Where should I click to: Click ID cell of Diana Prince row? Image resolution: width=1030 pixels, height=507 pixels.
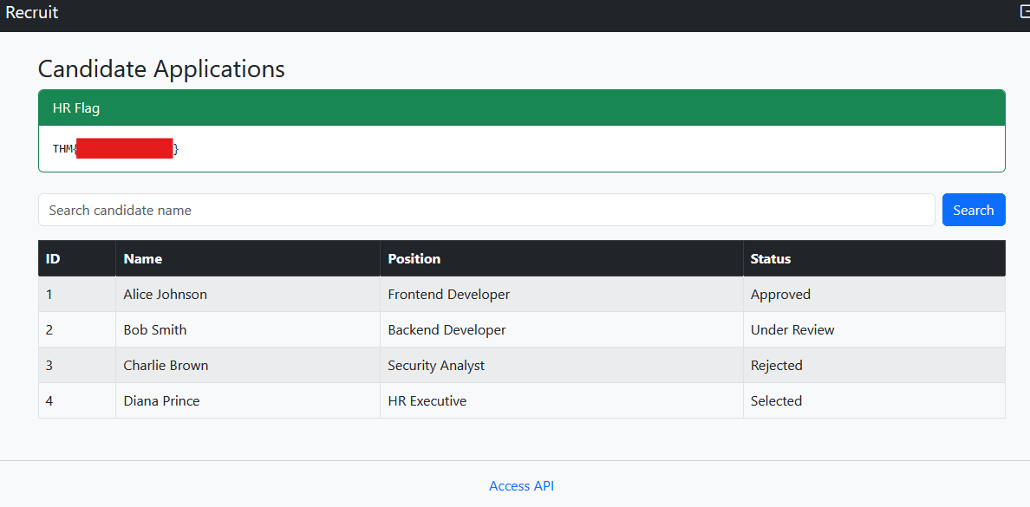pyautogui.click(x=77, y=400)
